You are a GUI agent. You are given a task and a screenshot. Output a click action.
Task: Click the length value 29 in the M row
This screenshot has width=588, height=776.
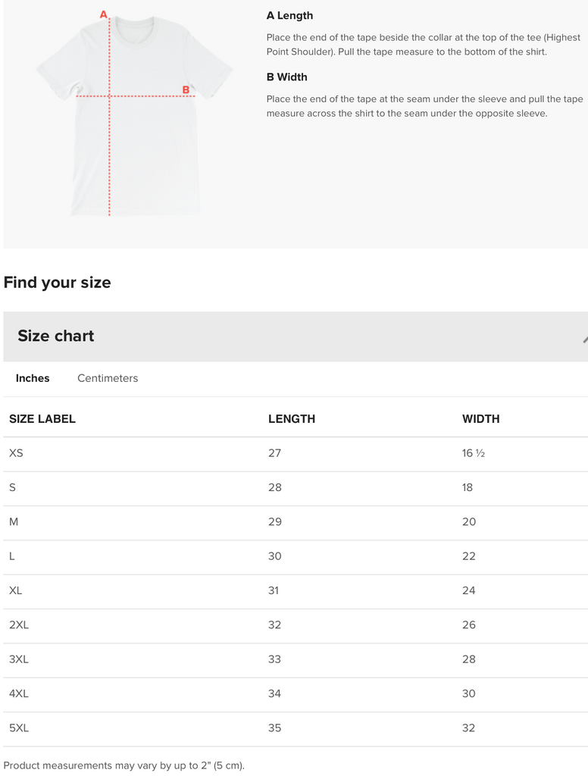274,522
